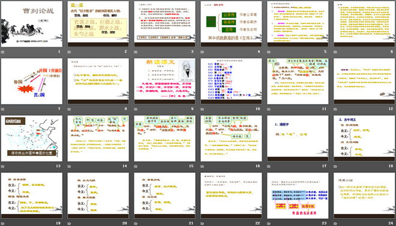
Task: Click animation star under slide 9
Action: click(x=136, y=109)
